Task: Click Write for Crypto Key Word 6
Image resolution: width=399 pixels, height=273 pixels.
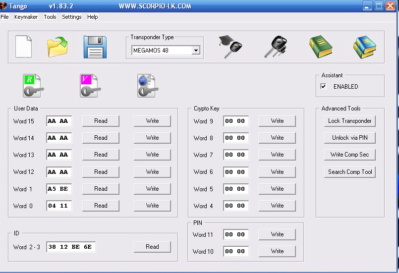Action: 278,172
